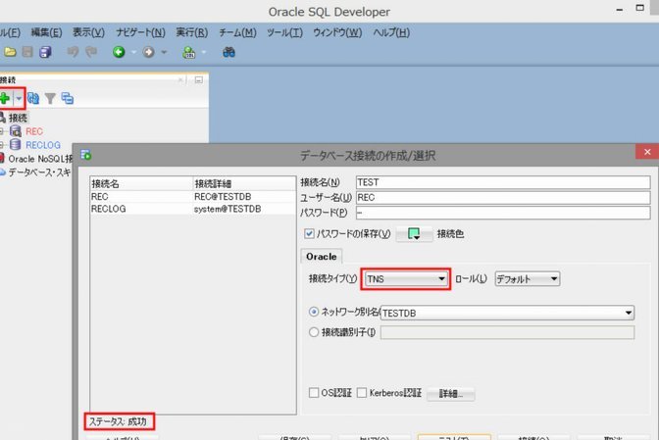Select the Oracle tab in the dialog
This screenshot has height=440, width=659.
coord(322,257)
